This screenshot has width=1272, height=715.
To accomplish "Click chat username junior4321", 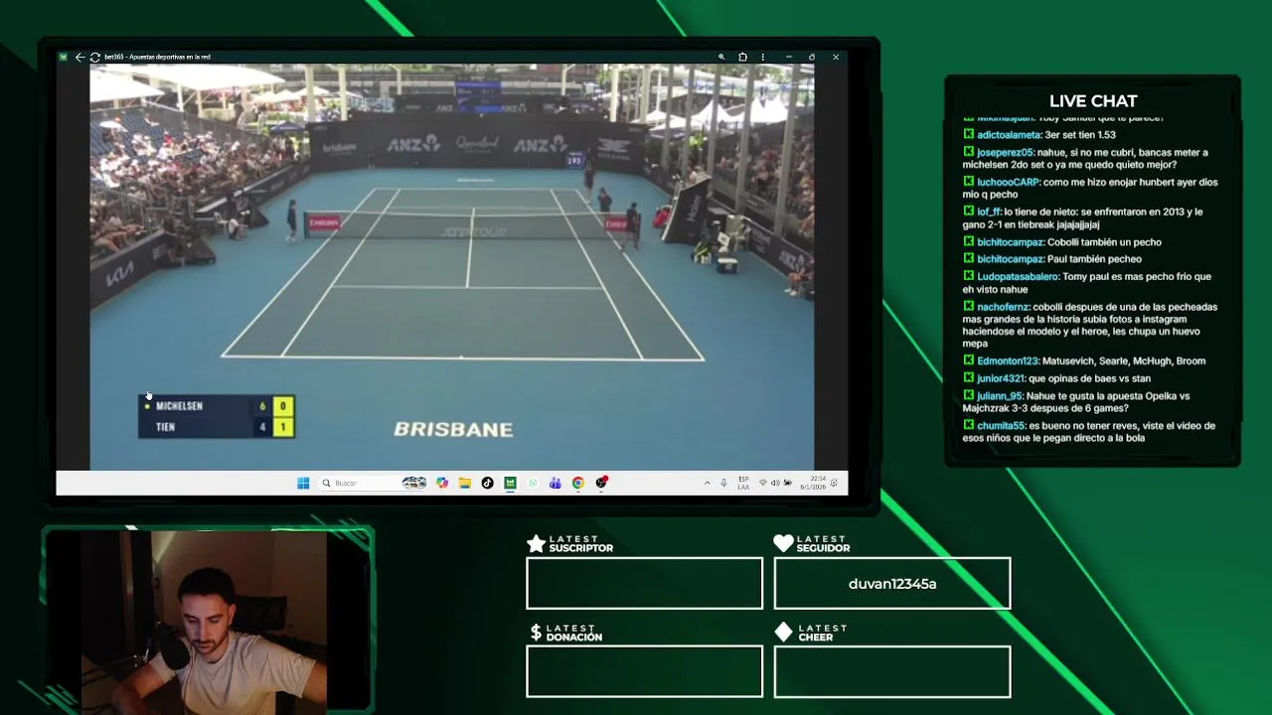I will coord(1000,378).
